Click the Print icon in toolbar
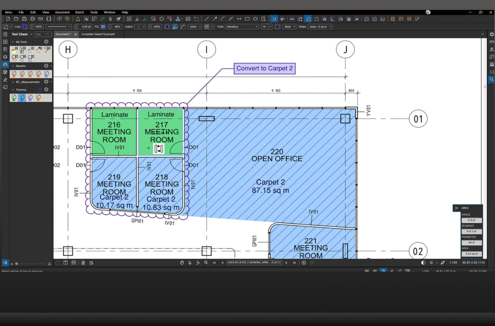Image resolution: width=495 pixels, height=326 pixels. pos(32,19)
